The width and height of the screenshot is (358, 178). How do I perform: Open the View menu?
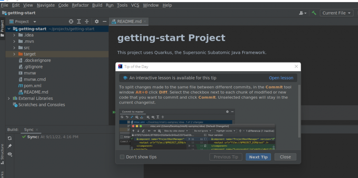coord(28,5)
